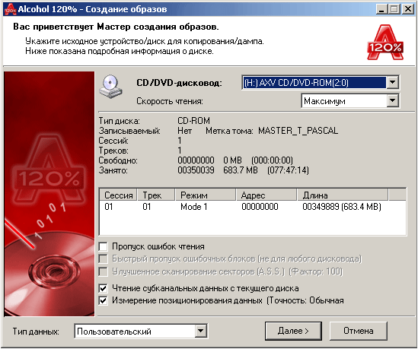Click the volume label MASTER_T_PASCAL

(298, 131)
